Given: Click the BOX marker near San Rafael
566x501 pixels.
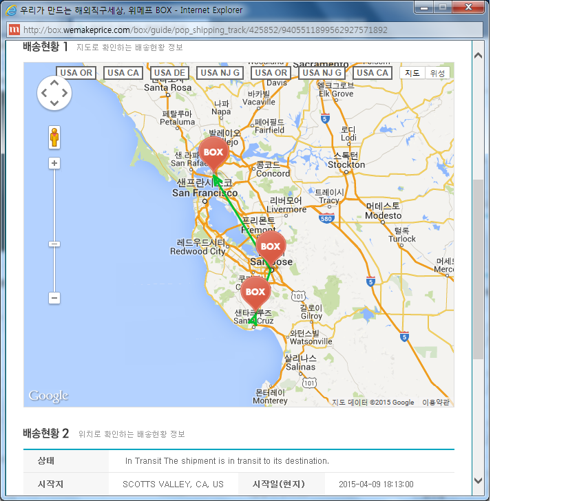Looking at the screenshot, I should [213, 152].
